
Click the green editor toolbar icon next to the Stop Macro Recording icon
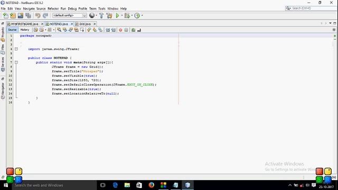(133, 30)
